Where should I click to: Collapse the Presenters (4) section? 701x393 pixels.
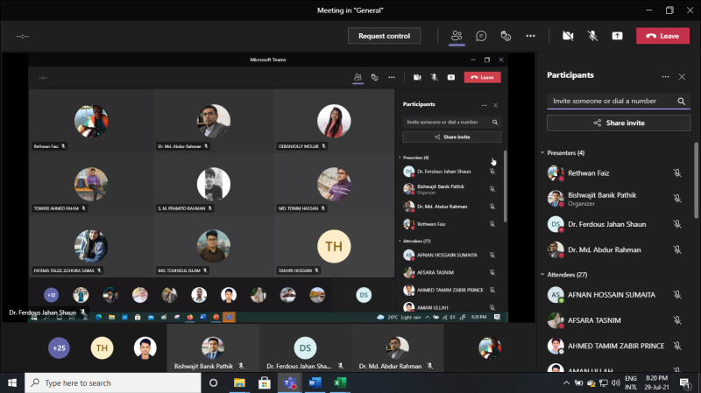tap(543, 151)
